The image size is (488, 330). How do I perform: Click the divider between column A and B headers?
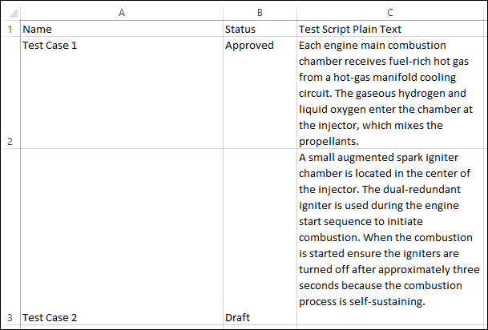[x=223, y=13]
